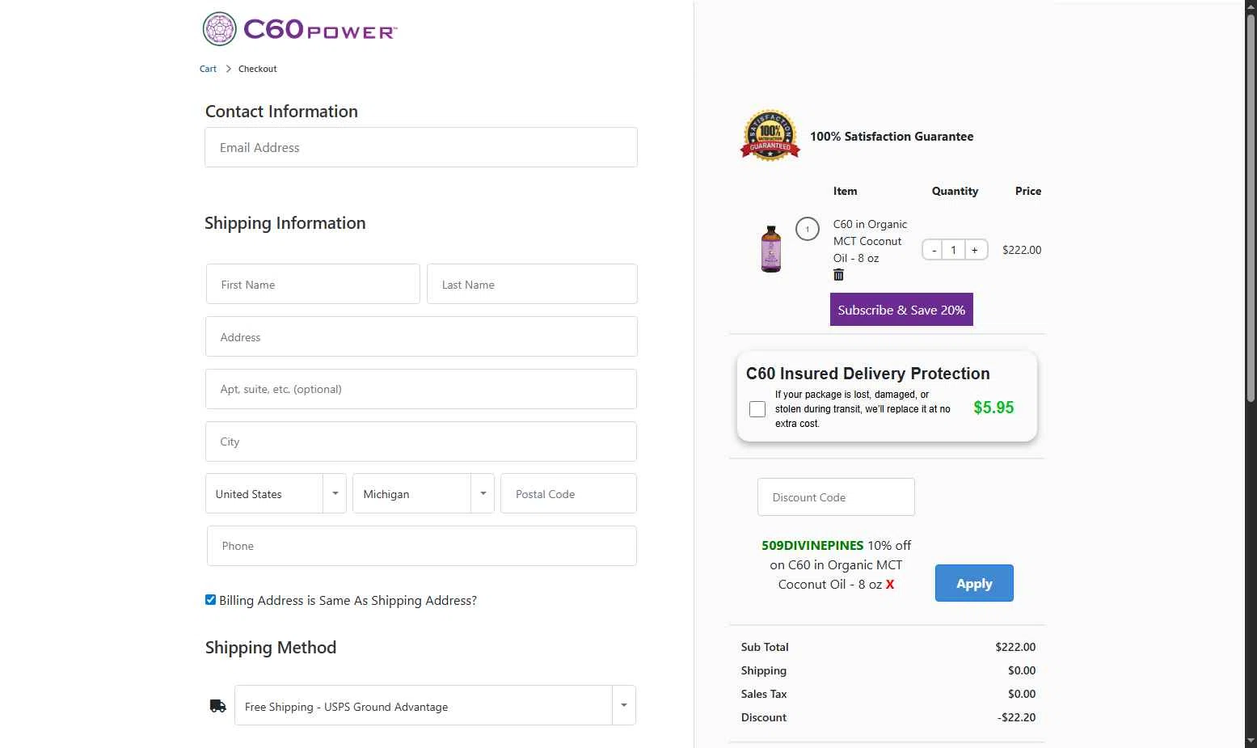Viewport: 1257px width, 748px height.
Task: Focus the City field
Action: pyautogui.click(x=421, y=442)
